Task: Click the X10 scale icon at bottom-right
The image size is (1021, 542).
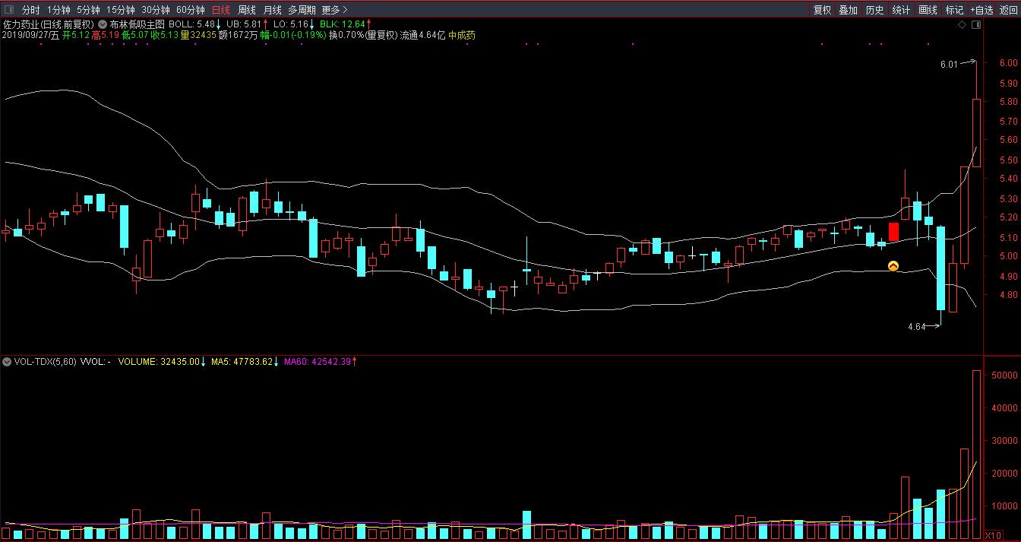Action: coord(992,535)
